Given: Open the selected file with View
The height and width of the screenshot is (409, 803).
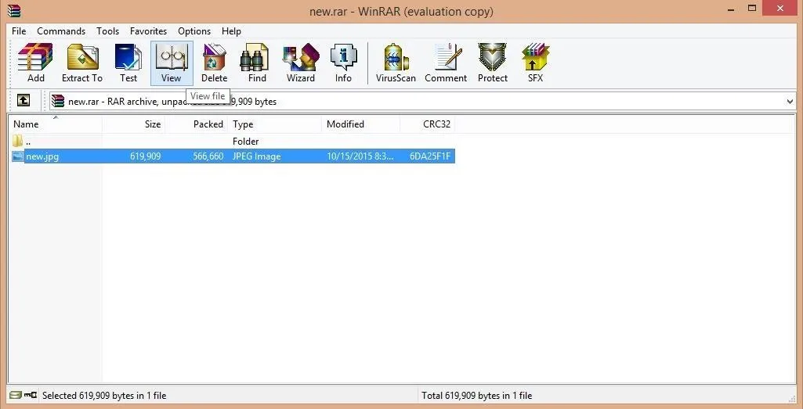Looking at the screenshot, I should pos(171,63).
